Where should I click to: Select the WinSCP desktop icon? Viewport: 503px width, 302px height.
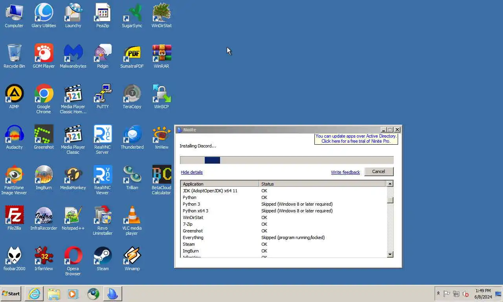(162, 97)
